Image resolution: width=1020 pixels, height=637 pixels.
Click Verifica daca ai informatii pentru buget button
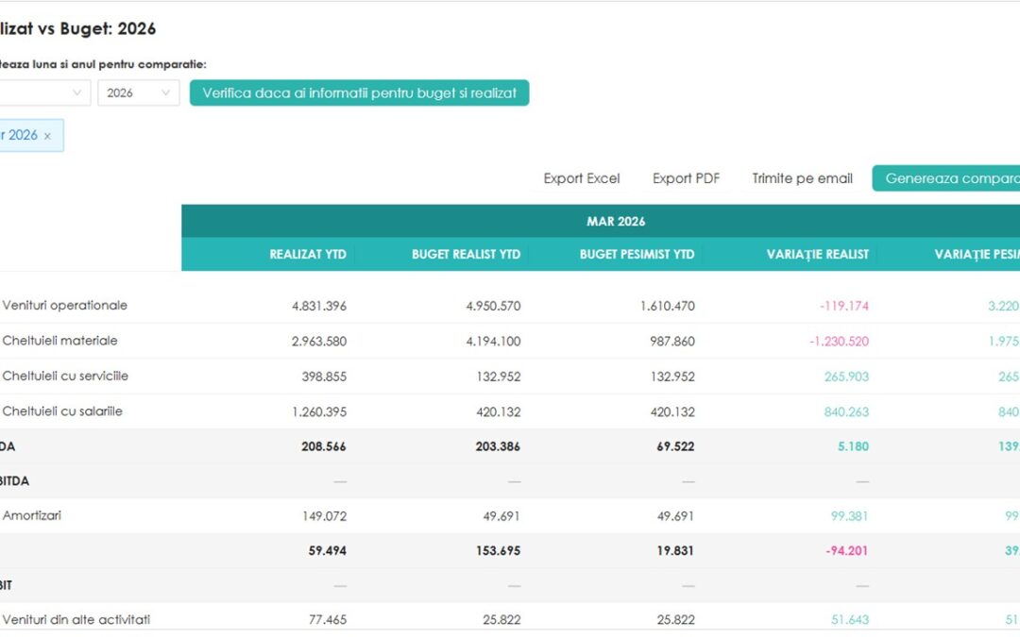click(x=359, y=92)
